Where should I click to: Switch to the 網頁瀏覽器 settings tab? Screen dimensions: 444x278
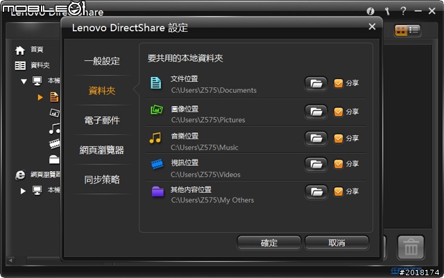point(102,150)
